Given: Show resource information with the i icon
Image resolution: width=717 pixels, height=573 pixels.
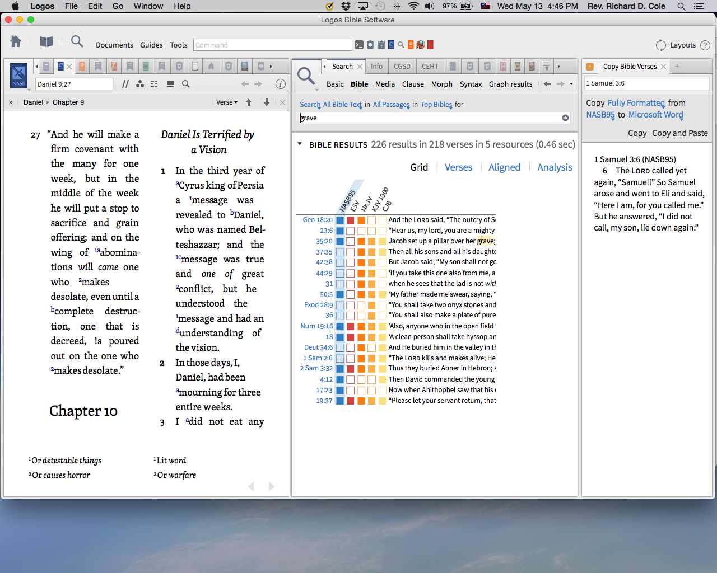Looking at the screenshot, I should pyautogui.click(x=281, y=84).
